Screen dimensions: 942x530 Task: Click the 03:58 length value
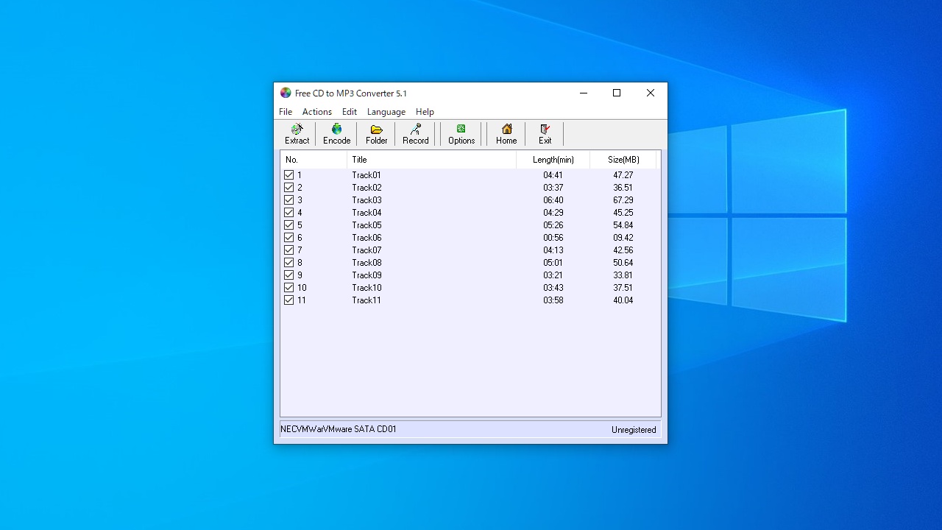pyautogui.click(x=553, y=300)
